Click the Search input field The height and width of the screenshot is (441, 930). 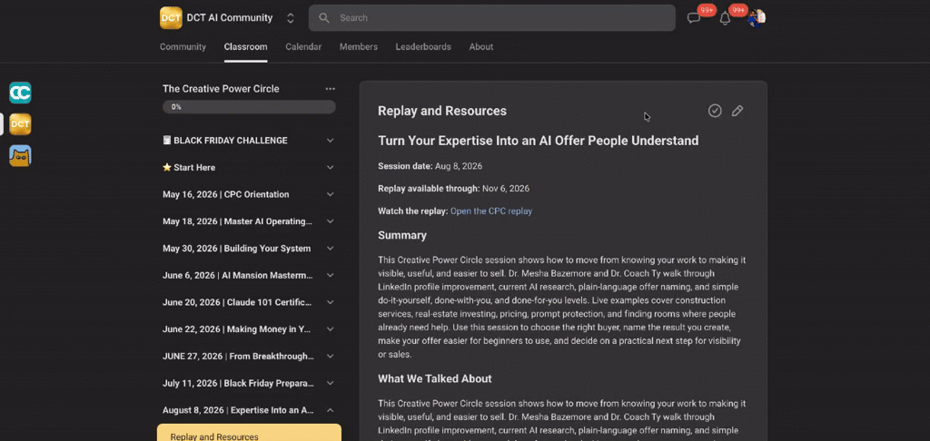(x=491, y=18)
